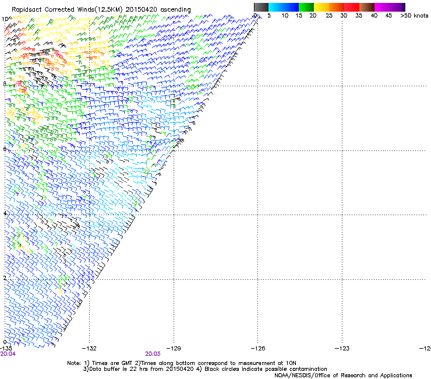Click the purple time stamp '20:05'
431x379 pixels.
[x=153, y=354]
